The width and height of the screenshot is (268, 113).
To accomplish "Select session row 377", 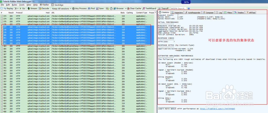I will 77,27.
